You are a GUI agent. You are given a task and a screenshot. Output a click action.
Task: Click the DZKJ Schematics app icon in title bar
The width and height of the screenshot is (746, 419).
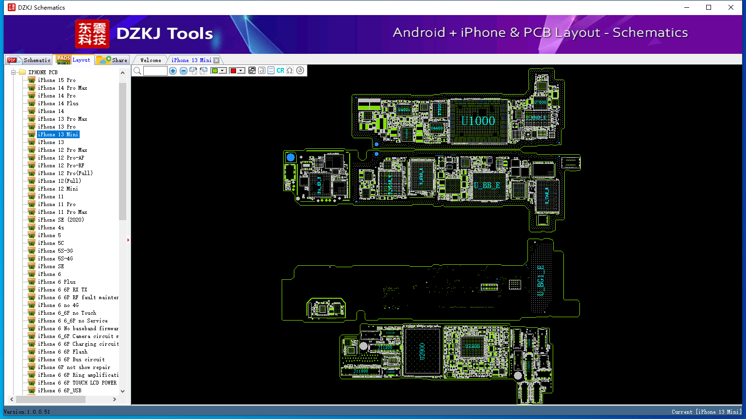tap(12, 7)
